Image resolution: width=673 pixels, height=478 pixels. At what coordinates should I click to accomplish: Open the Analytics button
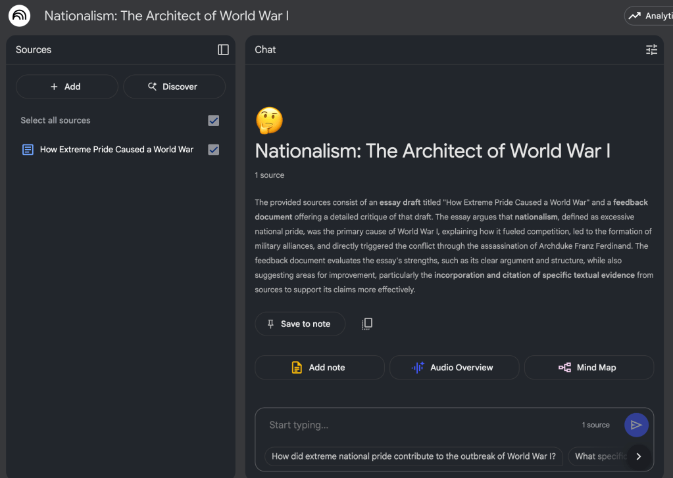click(649, 16)
